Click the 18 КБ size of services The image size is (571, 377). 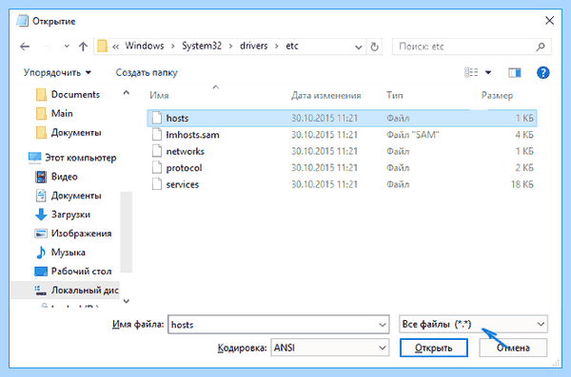pyautogui.click(x=522, y=184)
